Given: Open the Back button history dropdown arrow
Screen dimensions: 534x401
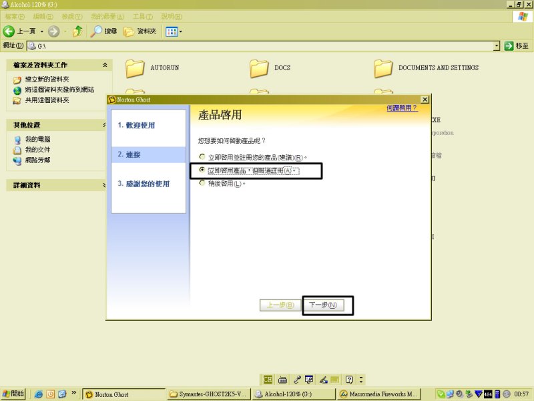Looking at the screenshot, I should [x=42, y=31].
